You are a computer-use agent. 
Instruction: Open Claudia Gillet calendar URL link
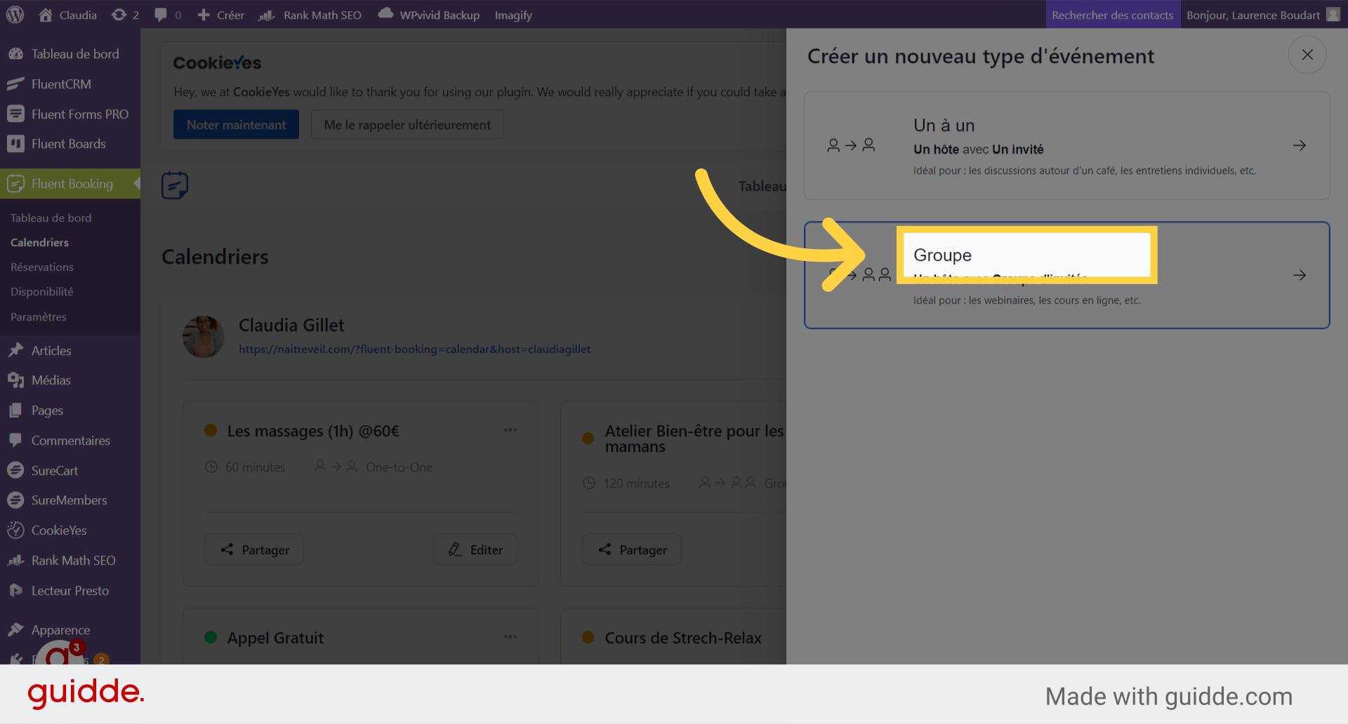[414, 349]
